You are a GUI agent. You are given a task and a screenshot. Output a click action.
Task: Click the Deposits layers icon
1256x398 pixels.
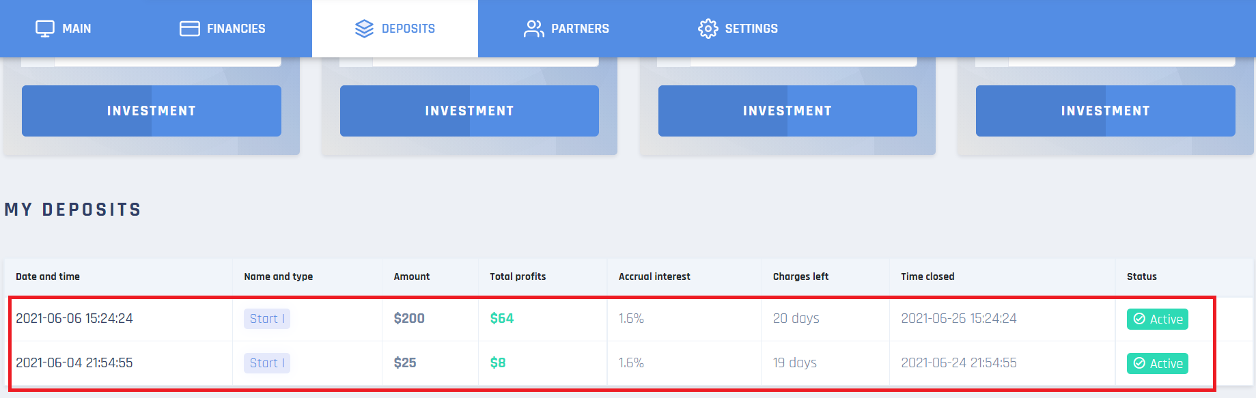click(x=364, y=29)
